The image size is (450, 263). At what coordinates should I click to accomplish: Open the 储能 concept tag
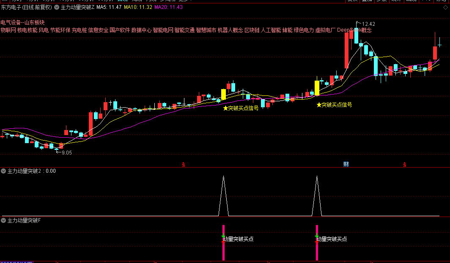coord(287,30)
